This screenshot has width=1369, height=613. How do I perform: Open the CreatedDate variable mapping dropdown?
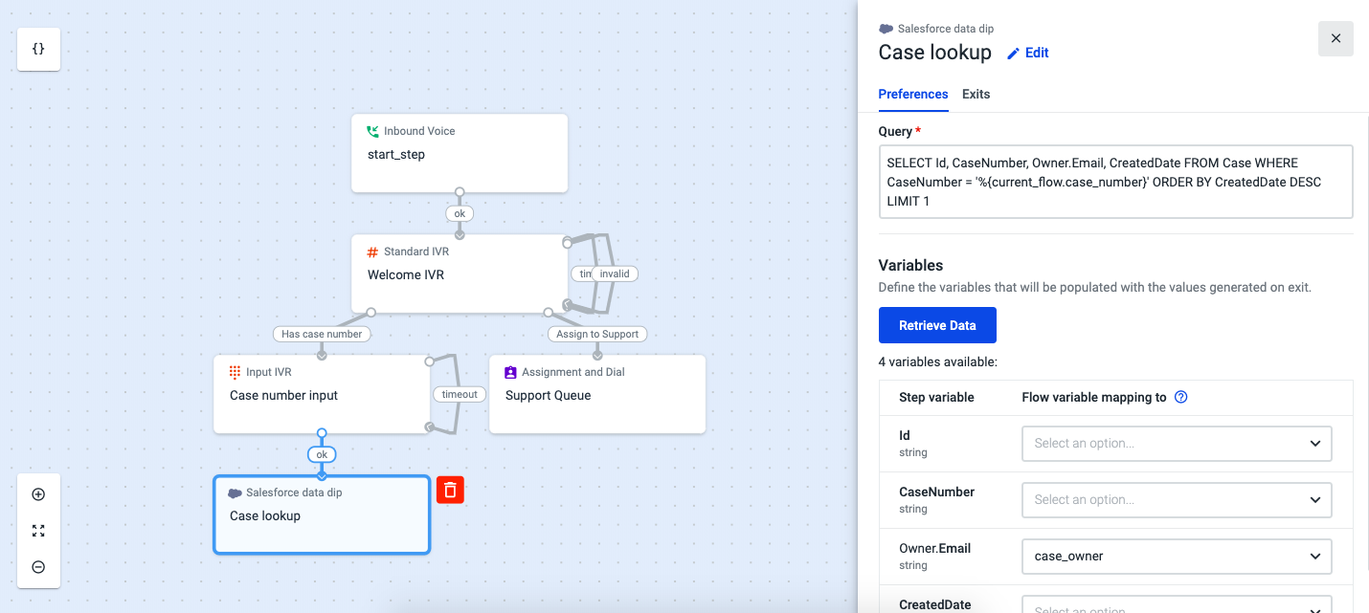(1178, 605)
